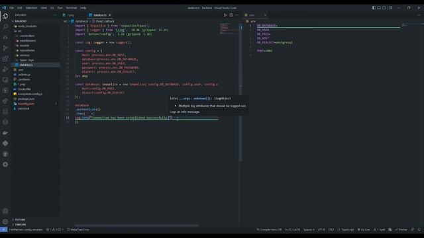
Task: Expand the controllers folder
Action: tap(27, 36)
